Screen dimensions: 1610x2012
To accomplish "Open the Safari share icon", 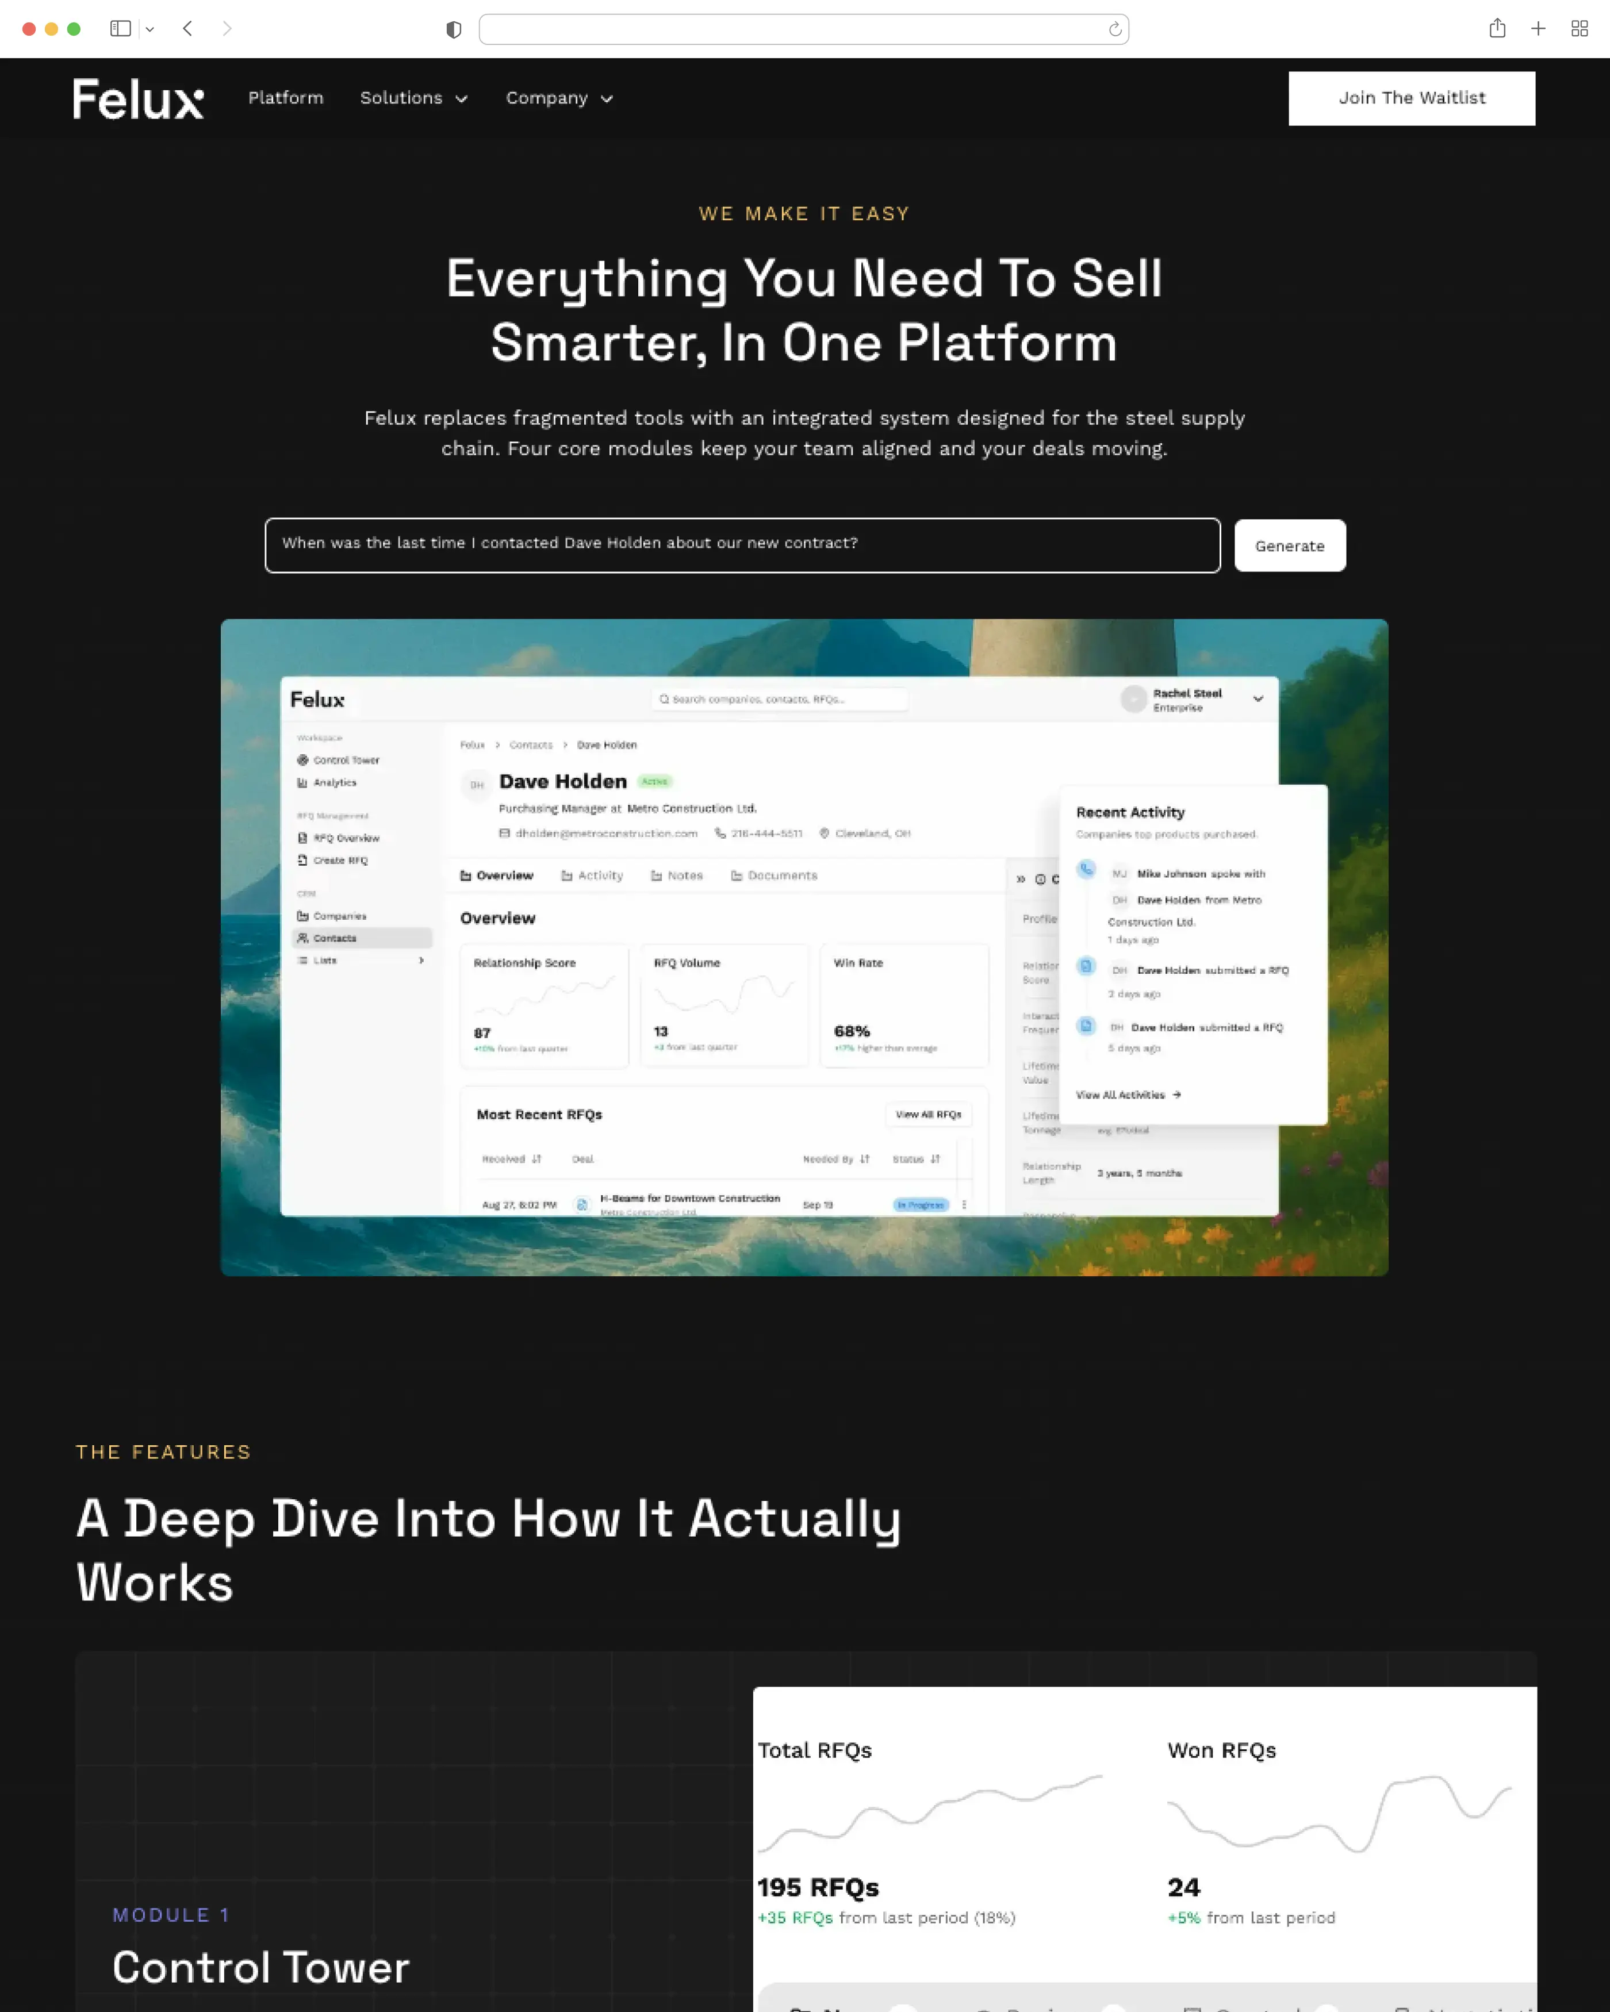I will 1497,29.
